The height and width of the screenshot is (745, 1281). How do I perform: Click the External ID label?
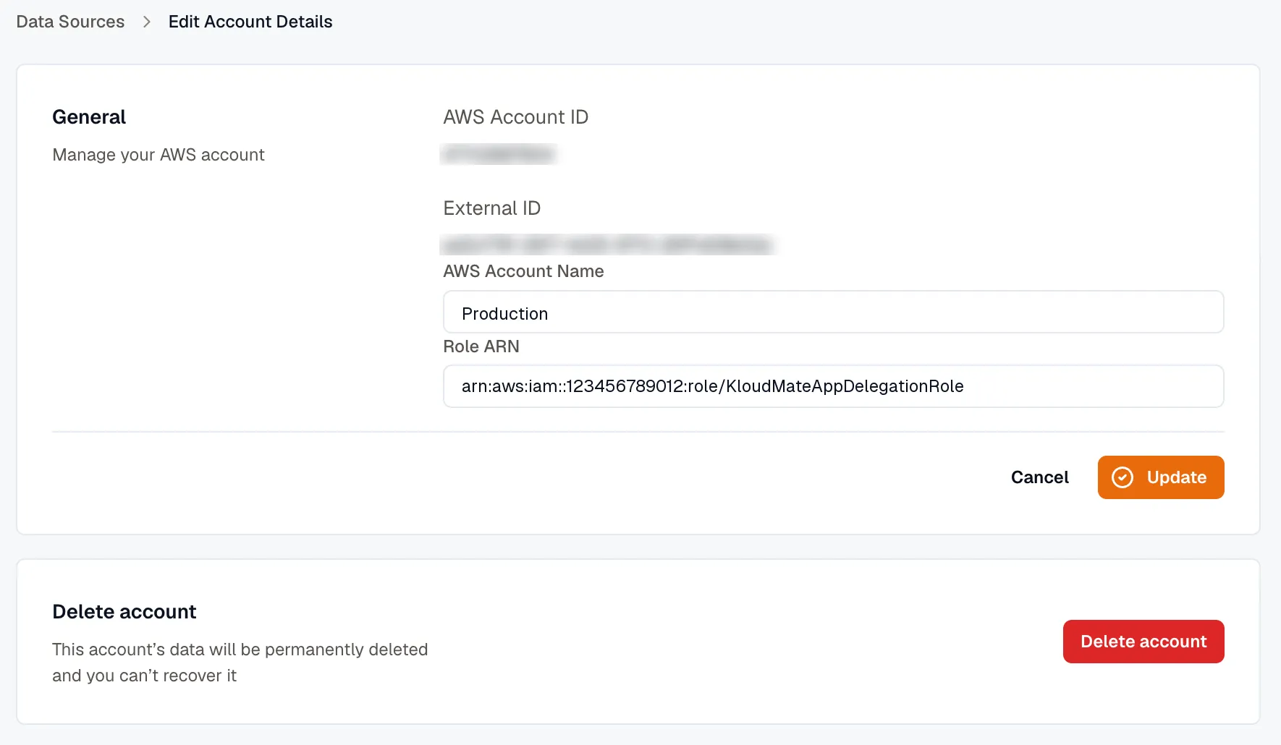pyautogui.click(x=491, y=208)
